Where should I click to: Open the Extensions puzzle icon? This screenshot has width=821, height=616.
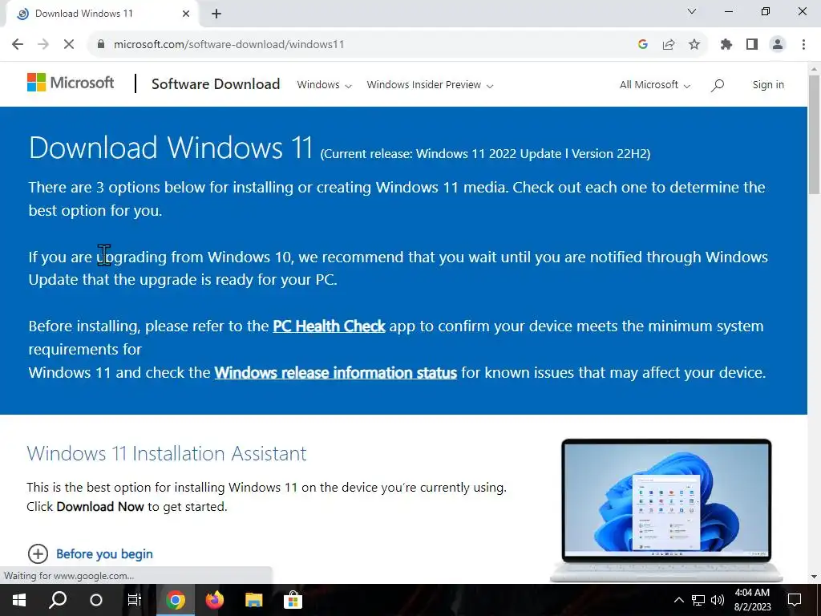(726, 45)
